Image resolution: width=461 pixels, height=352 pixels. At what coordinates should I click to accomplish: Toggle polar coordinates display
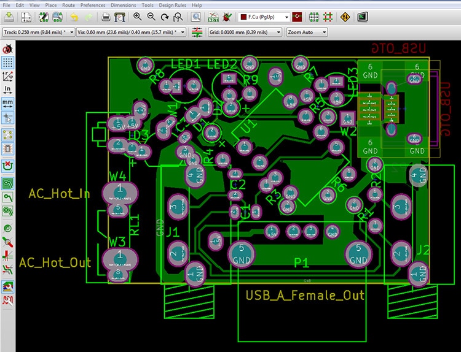coord(8,76)
